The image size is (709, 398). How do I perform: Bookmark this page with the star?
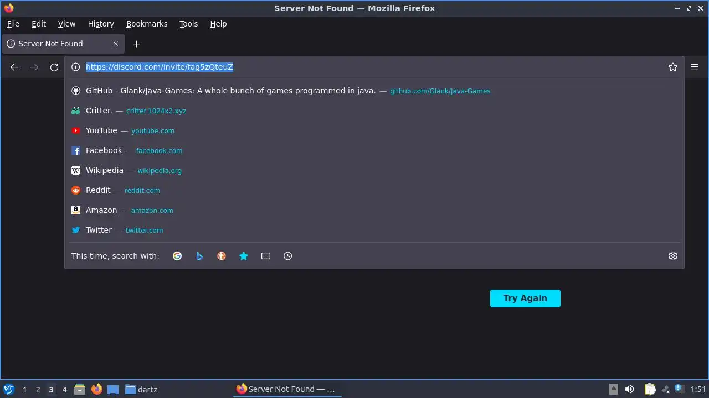(x=673, y=67)
